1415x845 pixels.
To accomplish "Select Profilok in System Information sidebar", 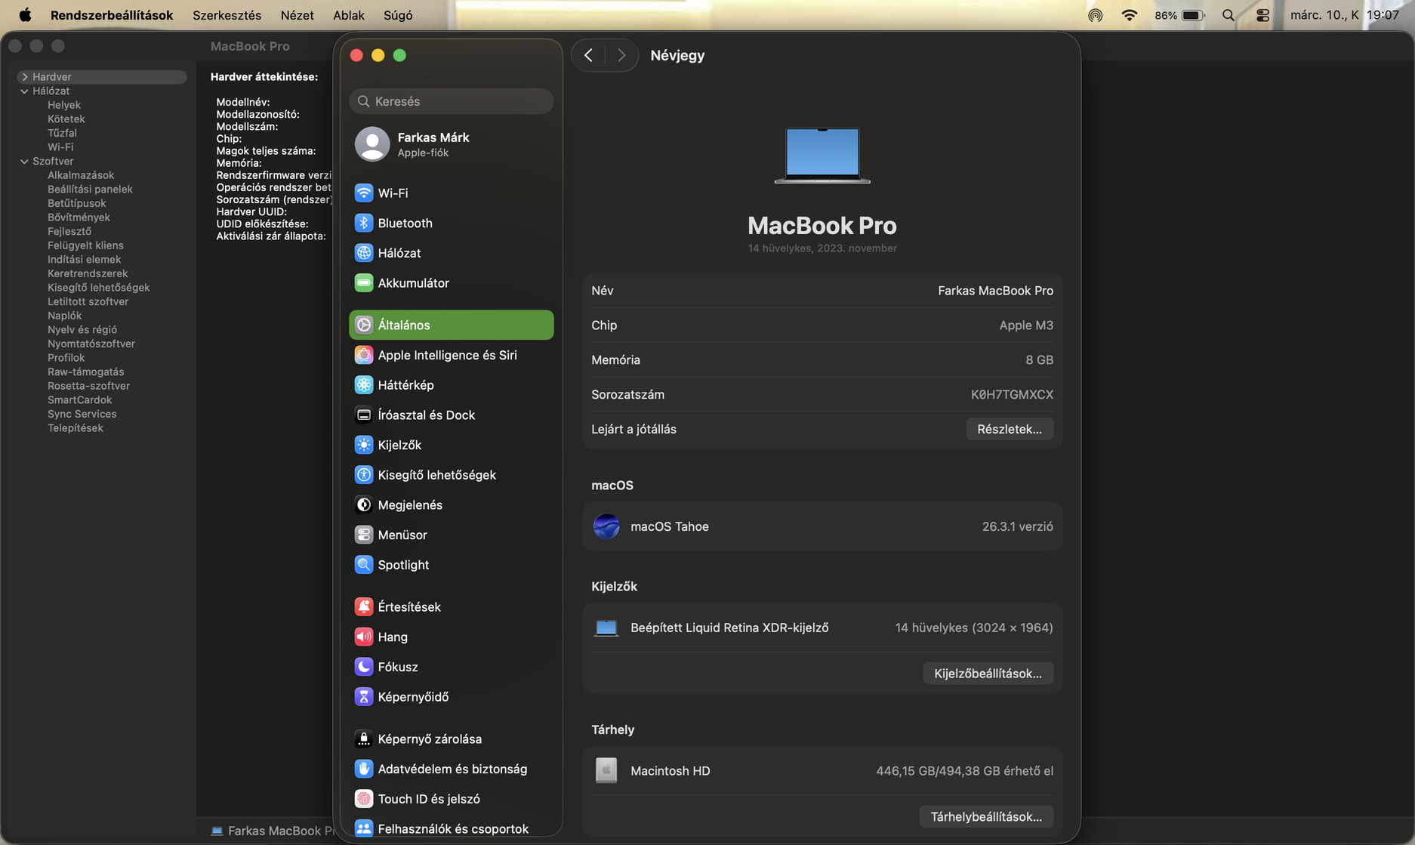I will [x=66, y=358].
